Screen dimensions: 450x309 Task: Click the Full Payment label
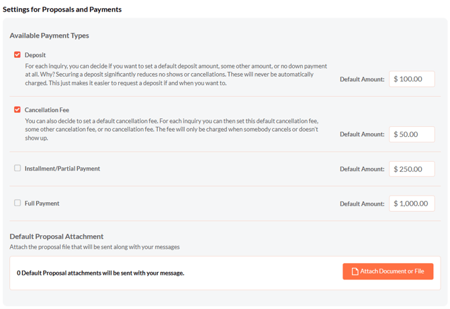click(42, 204)
